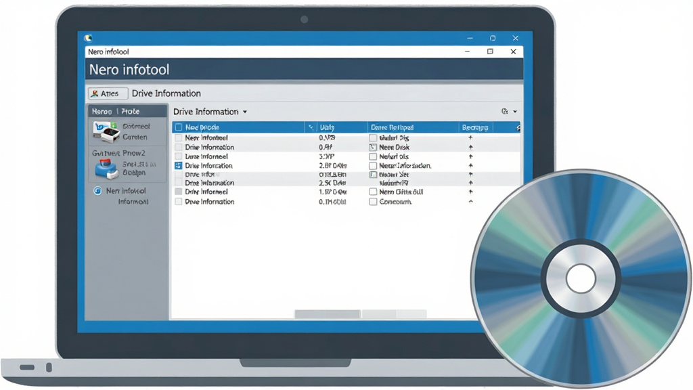Click the "Nero infotool" title in the dark banner

(x=129, y=70)
